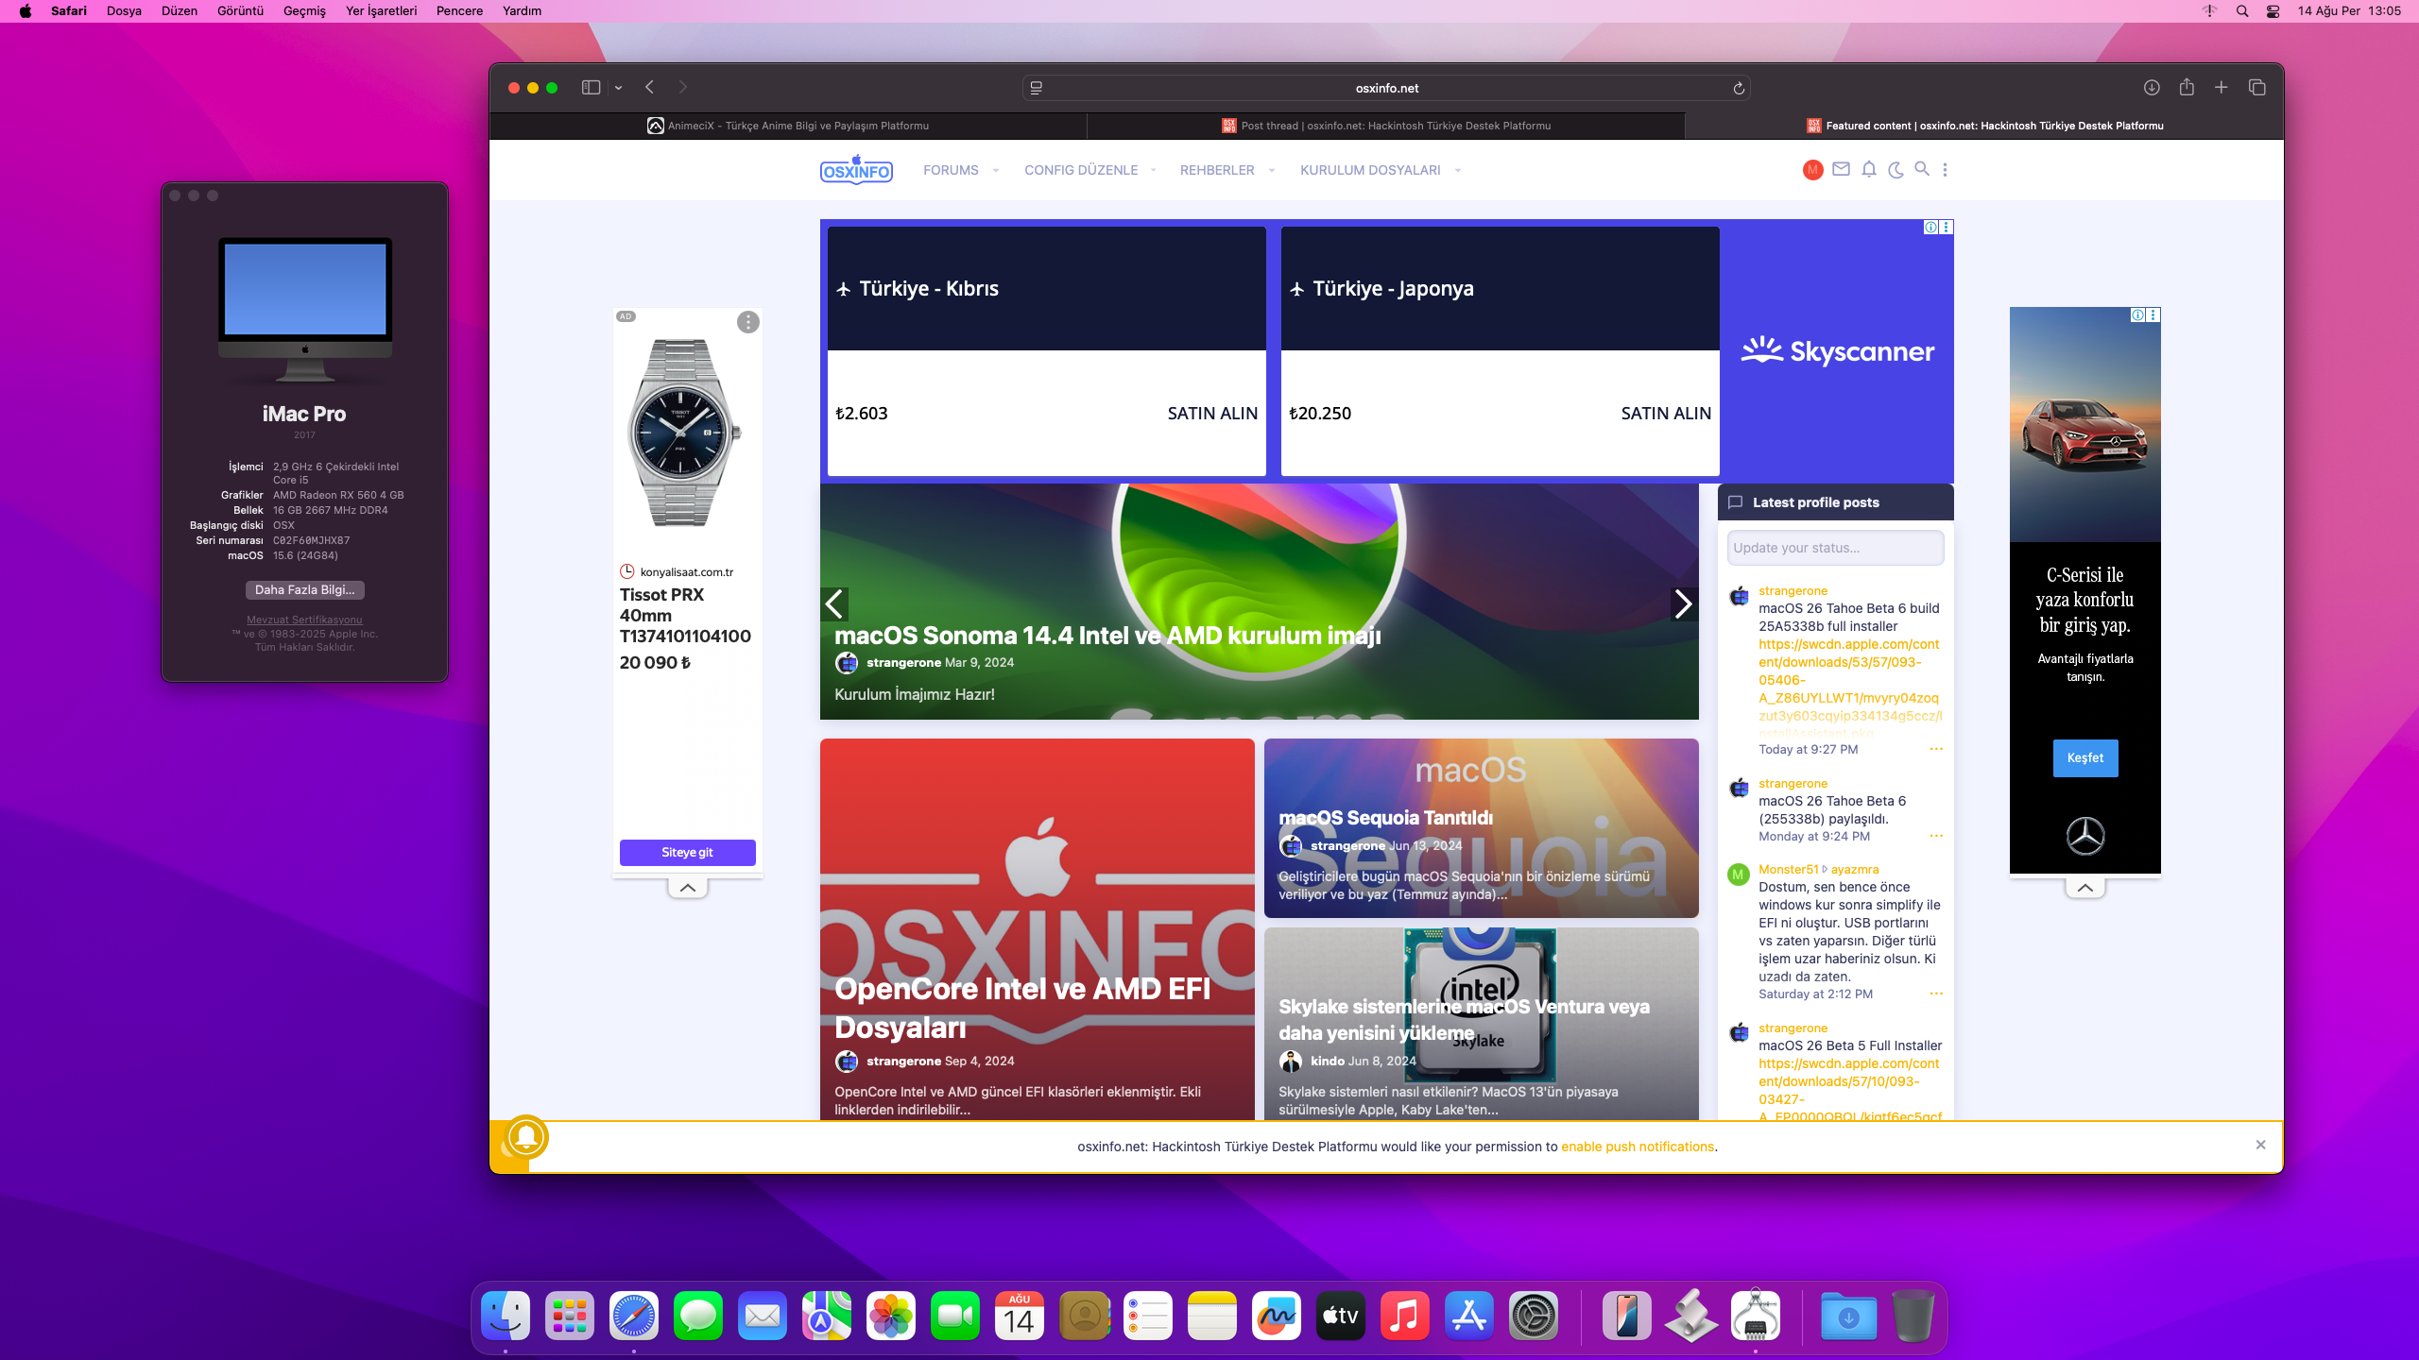Viewport: 2419px width, 1360px height.
Task: Open Reminders from the Dock
Action: pos(1148,1316)
